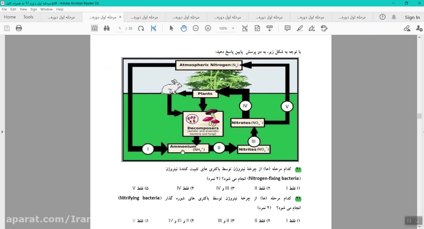This screenshot has width=424, height=229.
Task: Close the active document tab
Action: pos(120,17)
